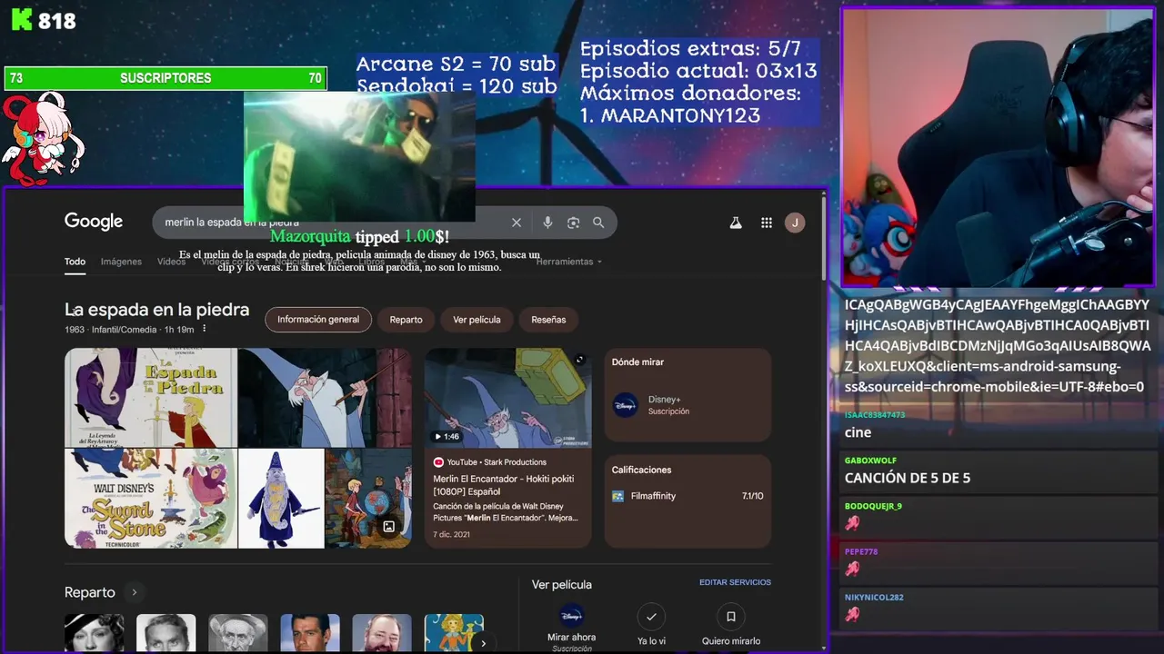Screen dimensions: 1164x654
Task: Click chat message CANCIÓN DE 5 DE 5
Action: point(908,478)
